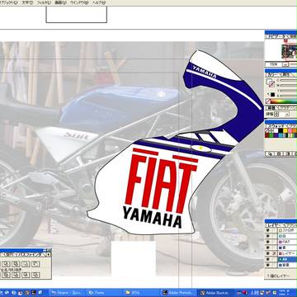The width and height of the screenshot is (297, 297).
Task: Adjust the K (black) slider in Color panel
Action: (x=289, y=95)
